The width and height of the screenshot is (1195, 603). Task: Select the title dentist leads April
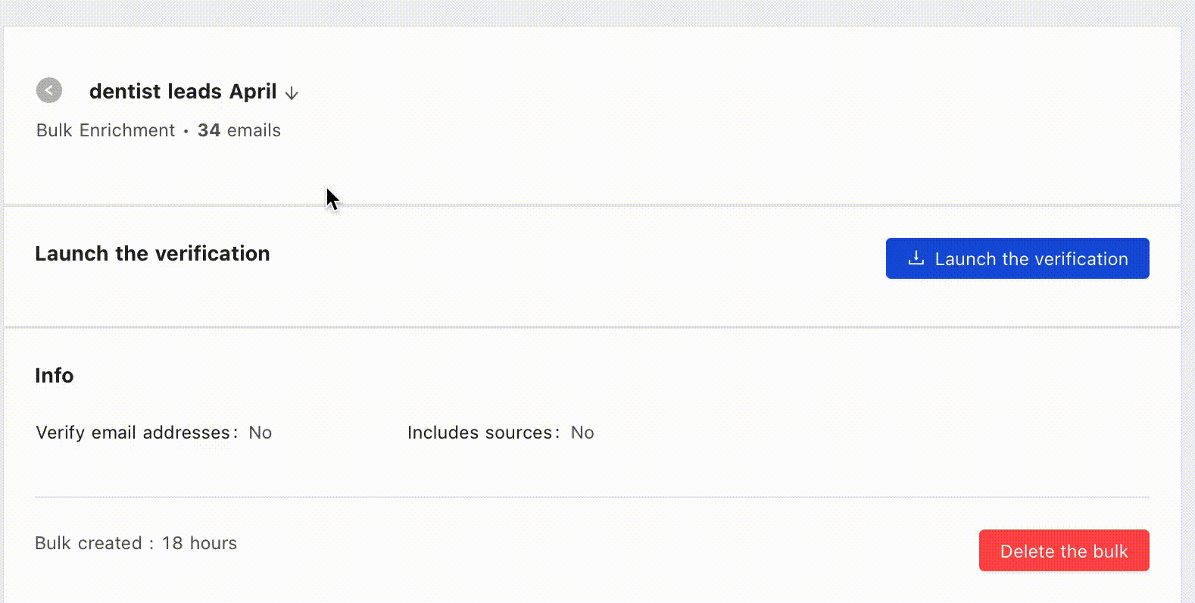tap(183, 91)
